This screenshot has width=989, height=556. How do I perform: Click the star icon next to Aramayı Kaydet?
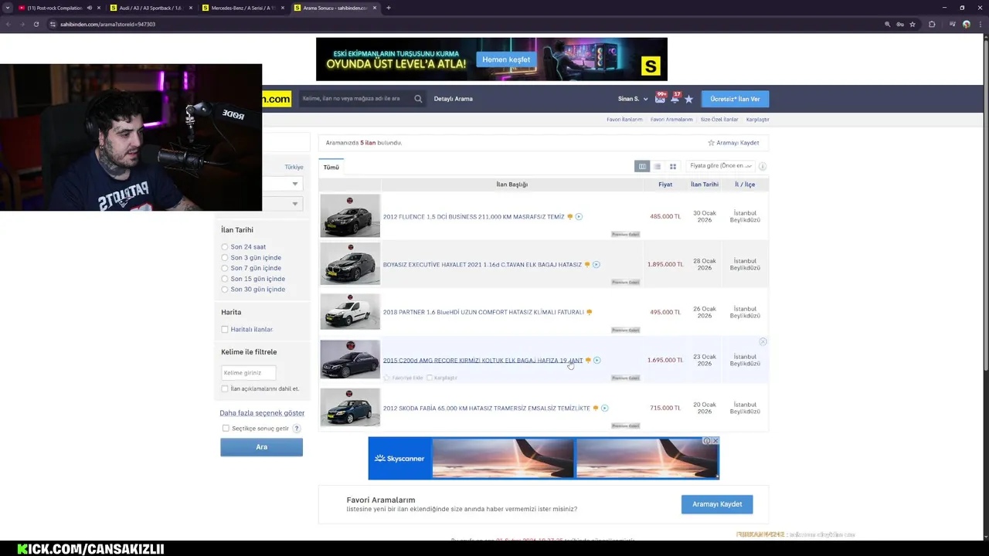pos(711,143)
